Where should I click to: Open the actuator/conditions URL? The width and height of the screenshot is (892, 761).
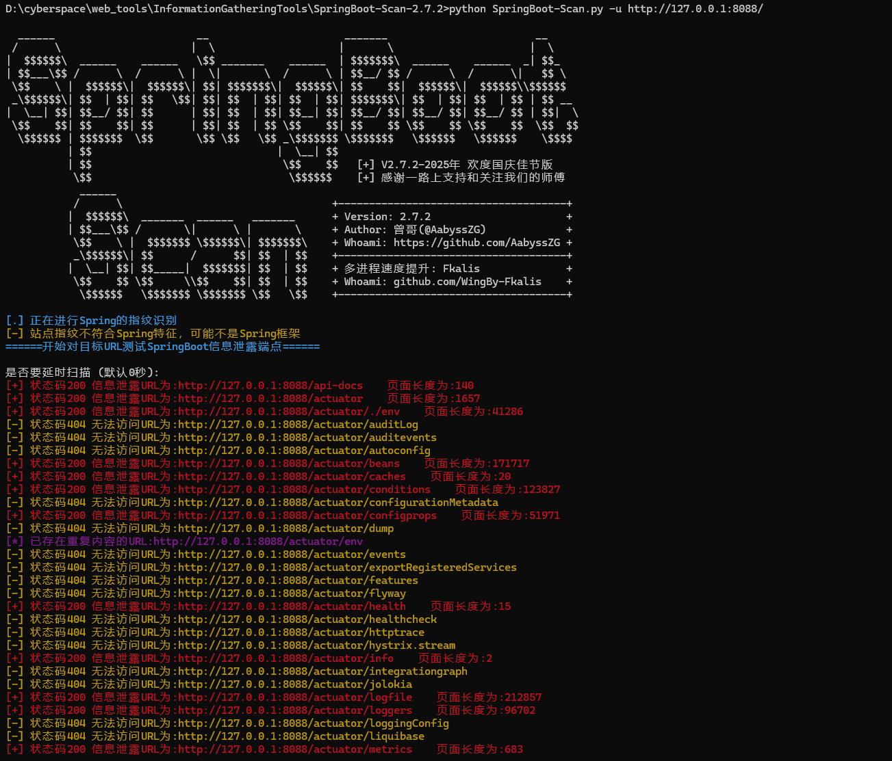(304, 490)
